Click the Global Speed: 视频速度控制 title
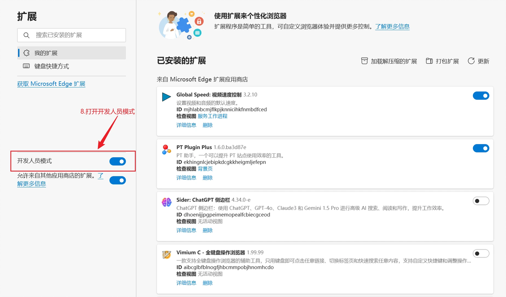The image size is (506, 297). (x=209, y=95)
